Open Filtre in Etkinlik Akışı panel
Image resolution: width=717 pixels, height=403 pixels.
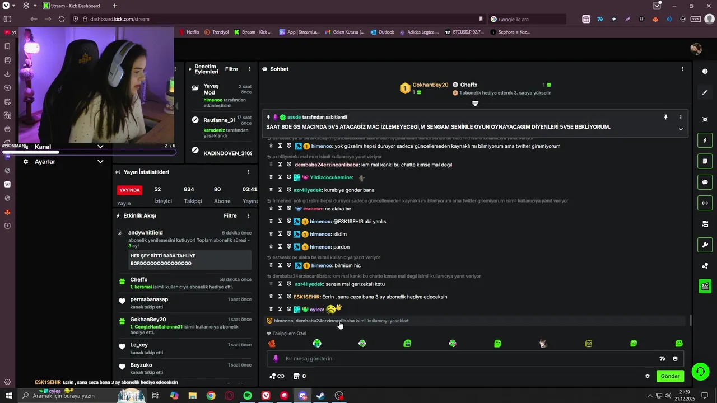(x=230, y=215)
